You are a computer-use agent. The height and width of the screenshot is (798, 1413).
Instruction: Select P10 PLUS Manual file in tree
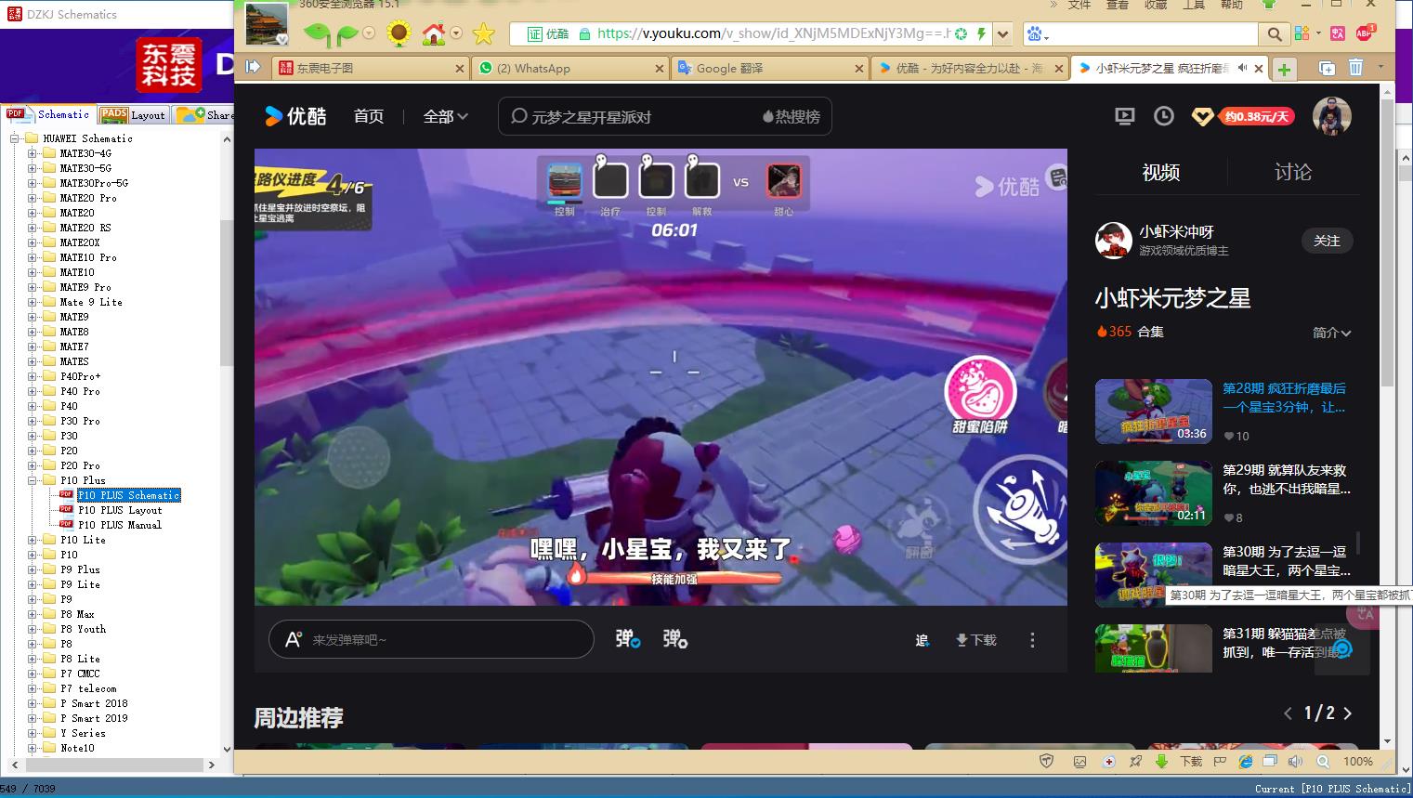tap(120, 525)
